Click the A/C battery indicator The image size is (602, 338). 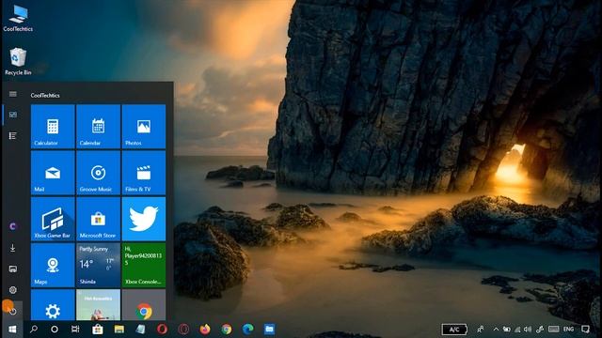click(454, 330)
